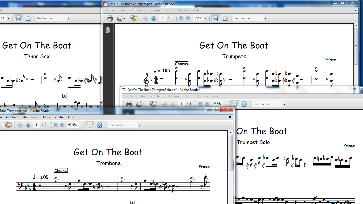Image resolution: width=363 pixels, height=204 pixels.
Task: Expand zoom percentage dropdown in Trumpet Solo window
Action: click(225, 104)
